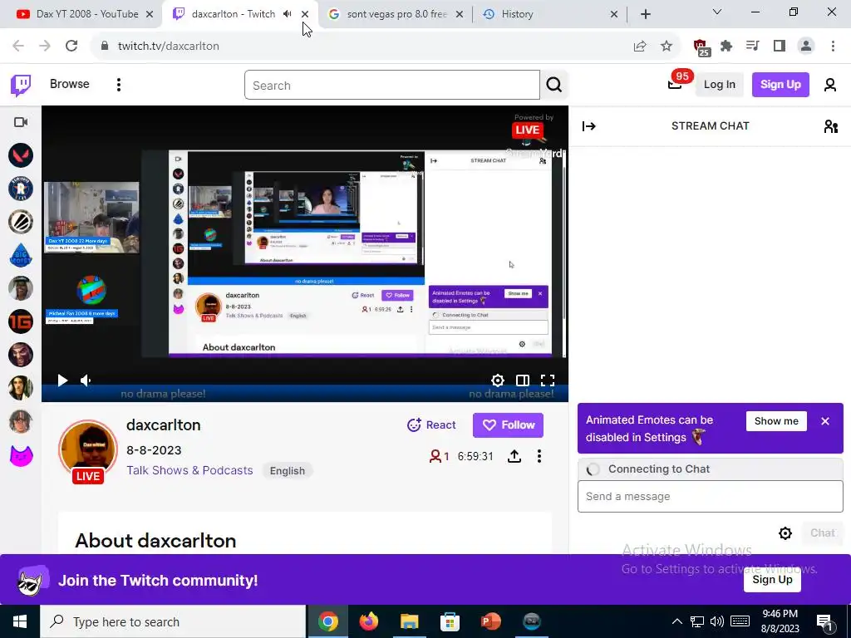
Task: Toggle fullscreen on the video player
Action: [x=547, y=380]
